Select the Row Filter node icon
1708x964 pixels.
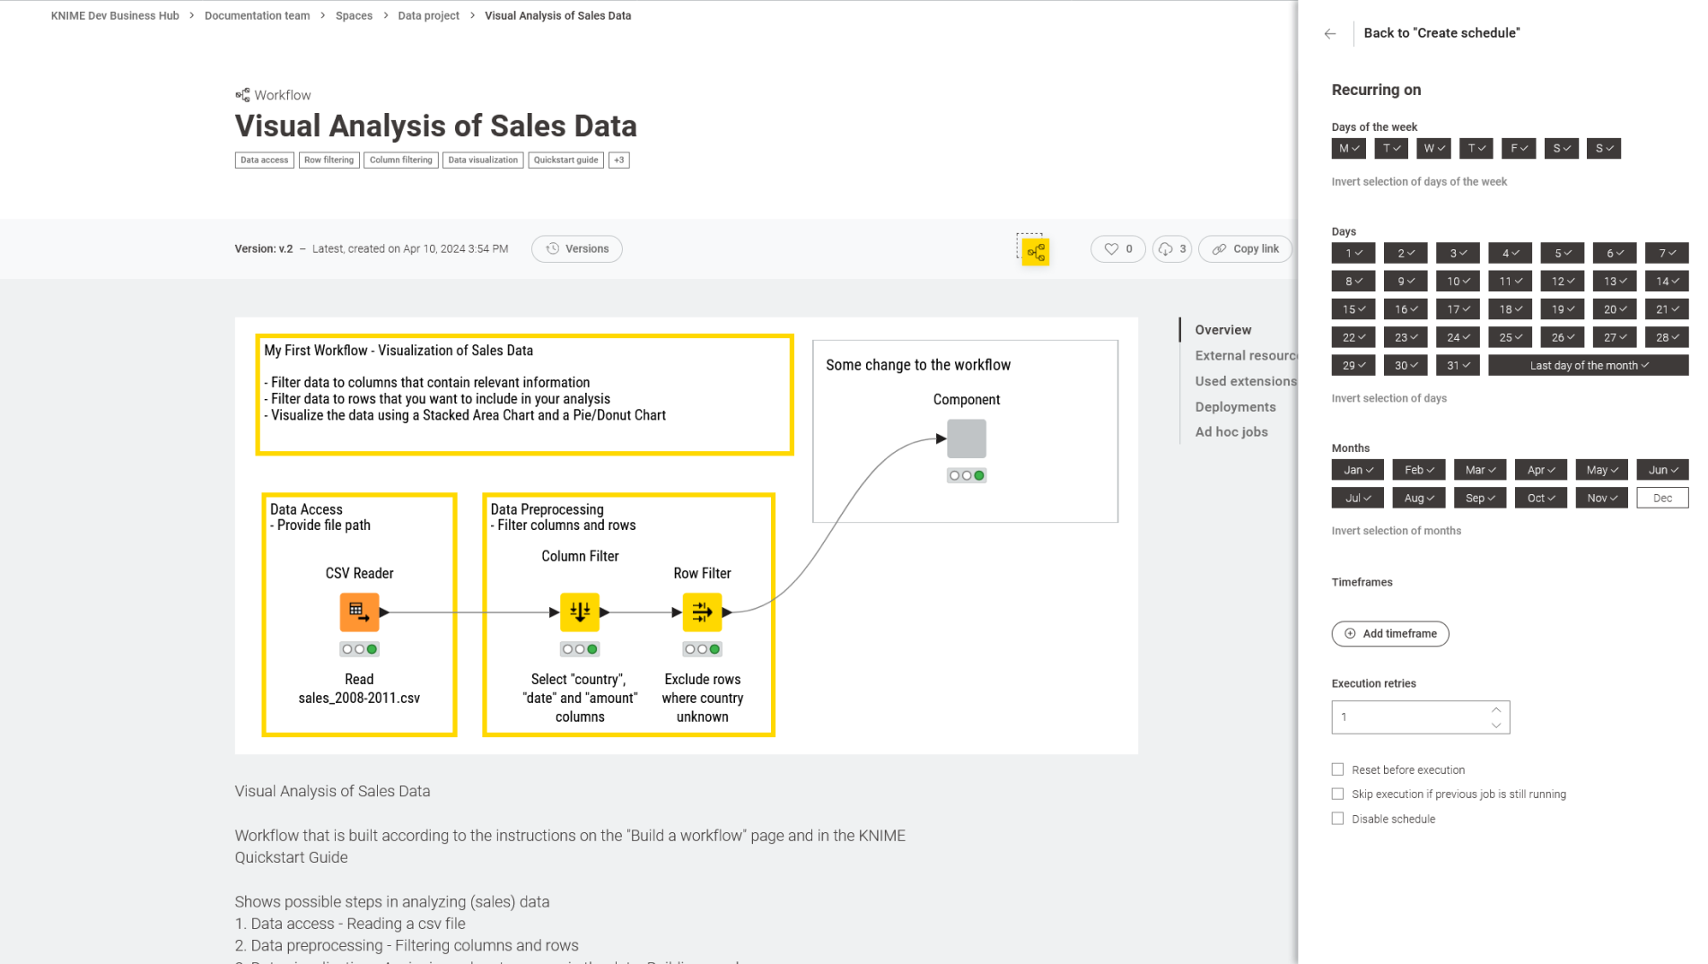[x=702, y=612]
